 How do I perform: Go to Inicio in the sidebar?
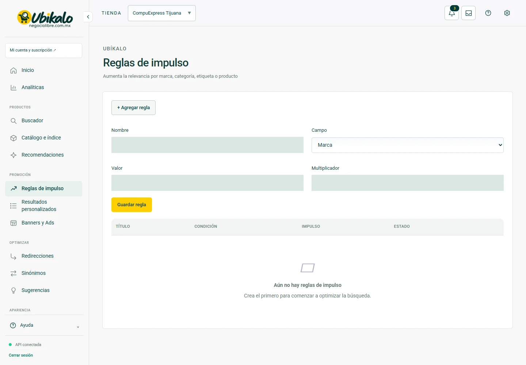(44, 70)
